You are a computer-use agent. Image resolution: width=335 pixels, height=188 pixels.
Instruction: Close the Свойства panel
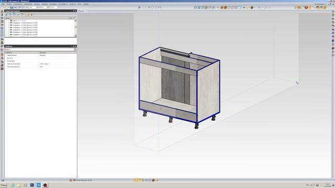(x=75, y=46)
